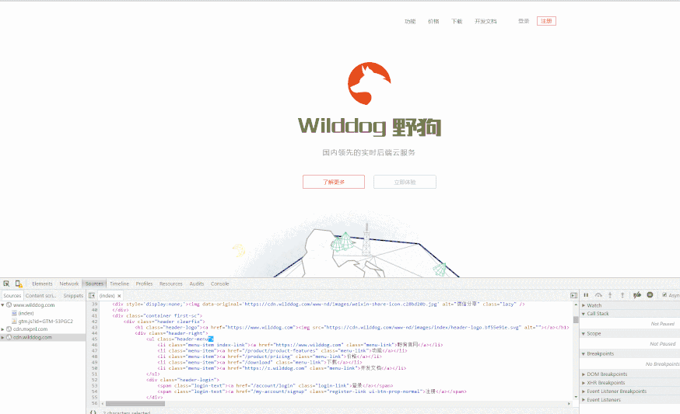Open the 功能 nav link
This screenshot has height=414, width=680.
tap(410, 21)
